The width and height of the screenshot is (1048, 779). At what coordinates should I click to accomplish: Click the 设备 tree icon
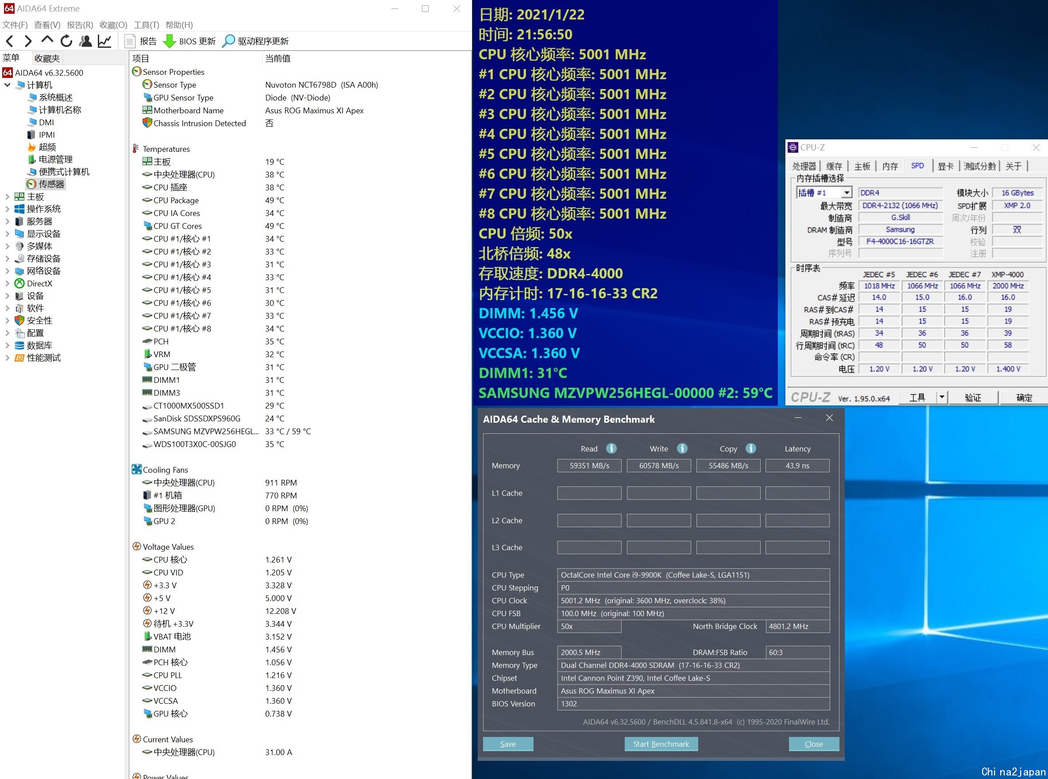[19, 296]
